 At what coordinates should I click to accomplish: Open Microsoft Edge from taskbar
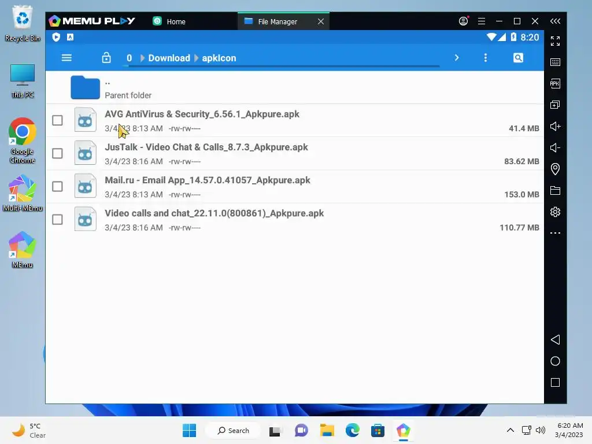click(352, 430)
